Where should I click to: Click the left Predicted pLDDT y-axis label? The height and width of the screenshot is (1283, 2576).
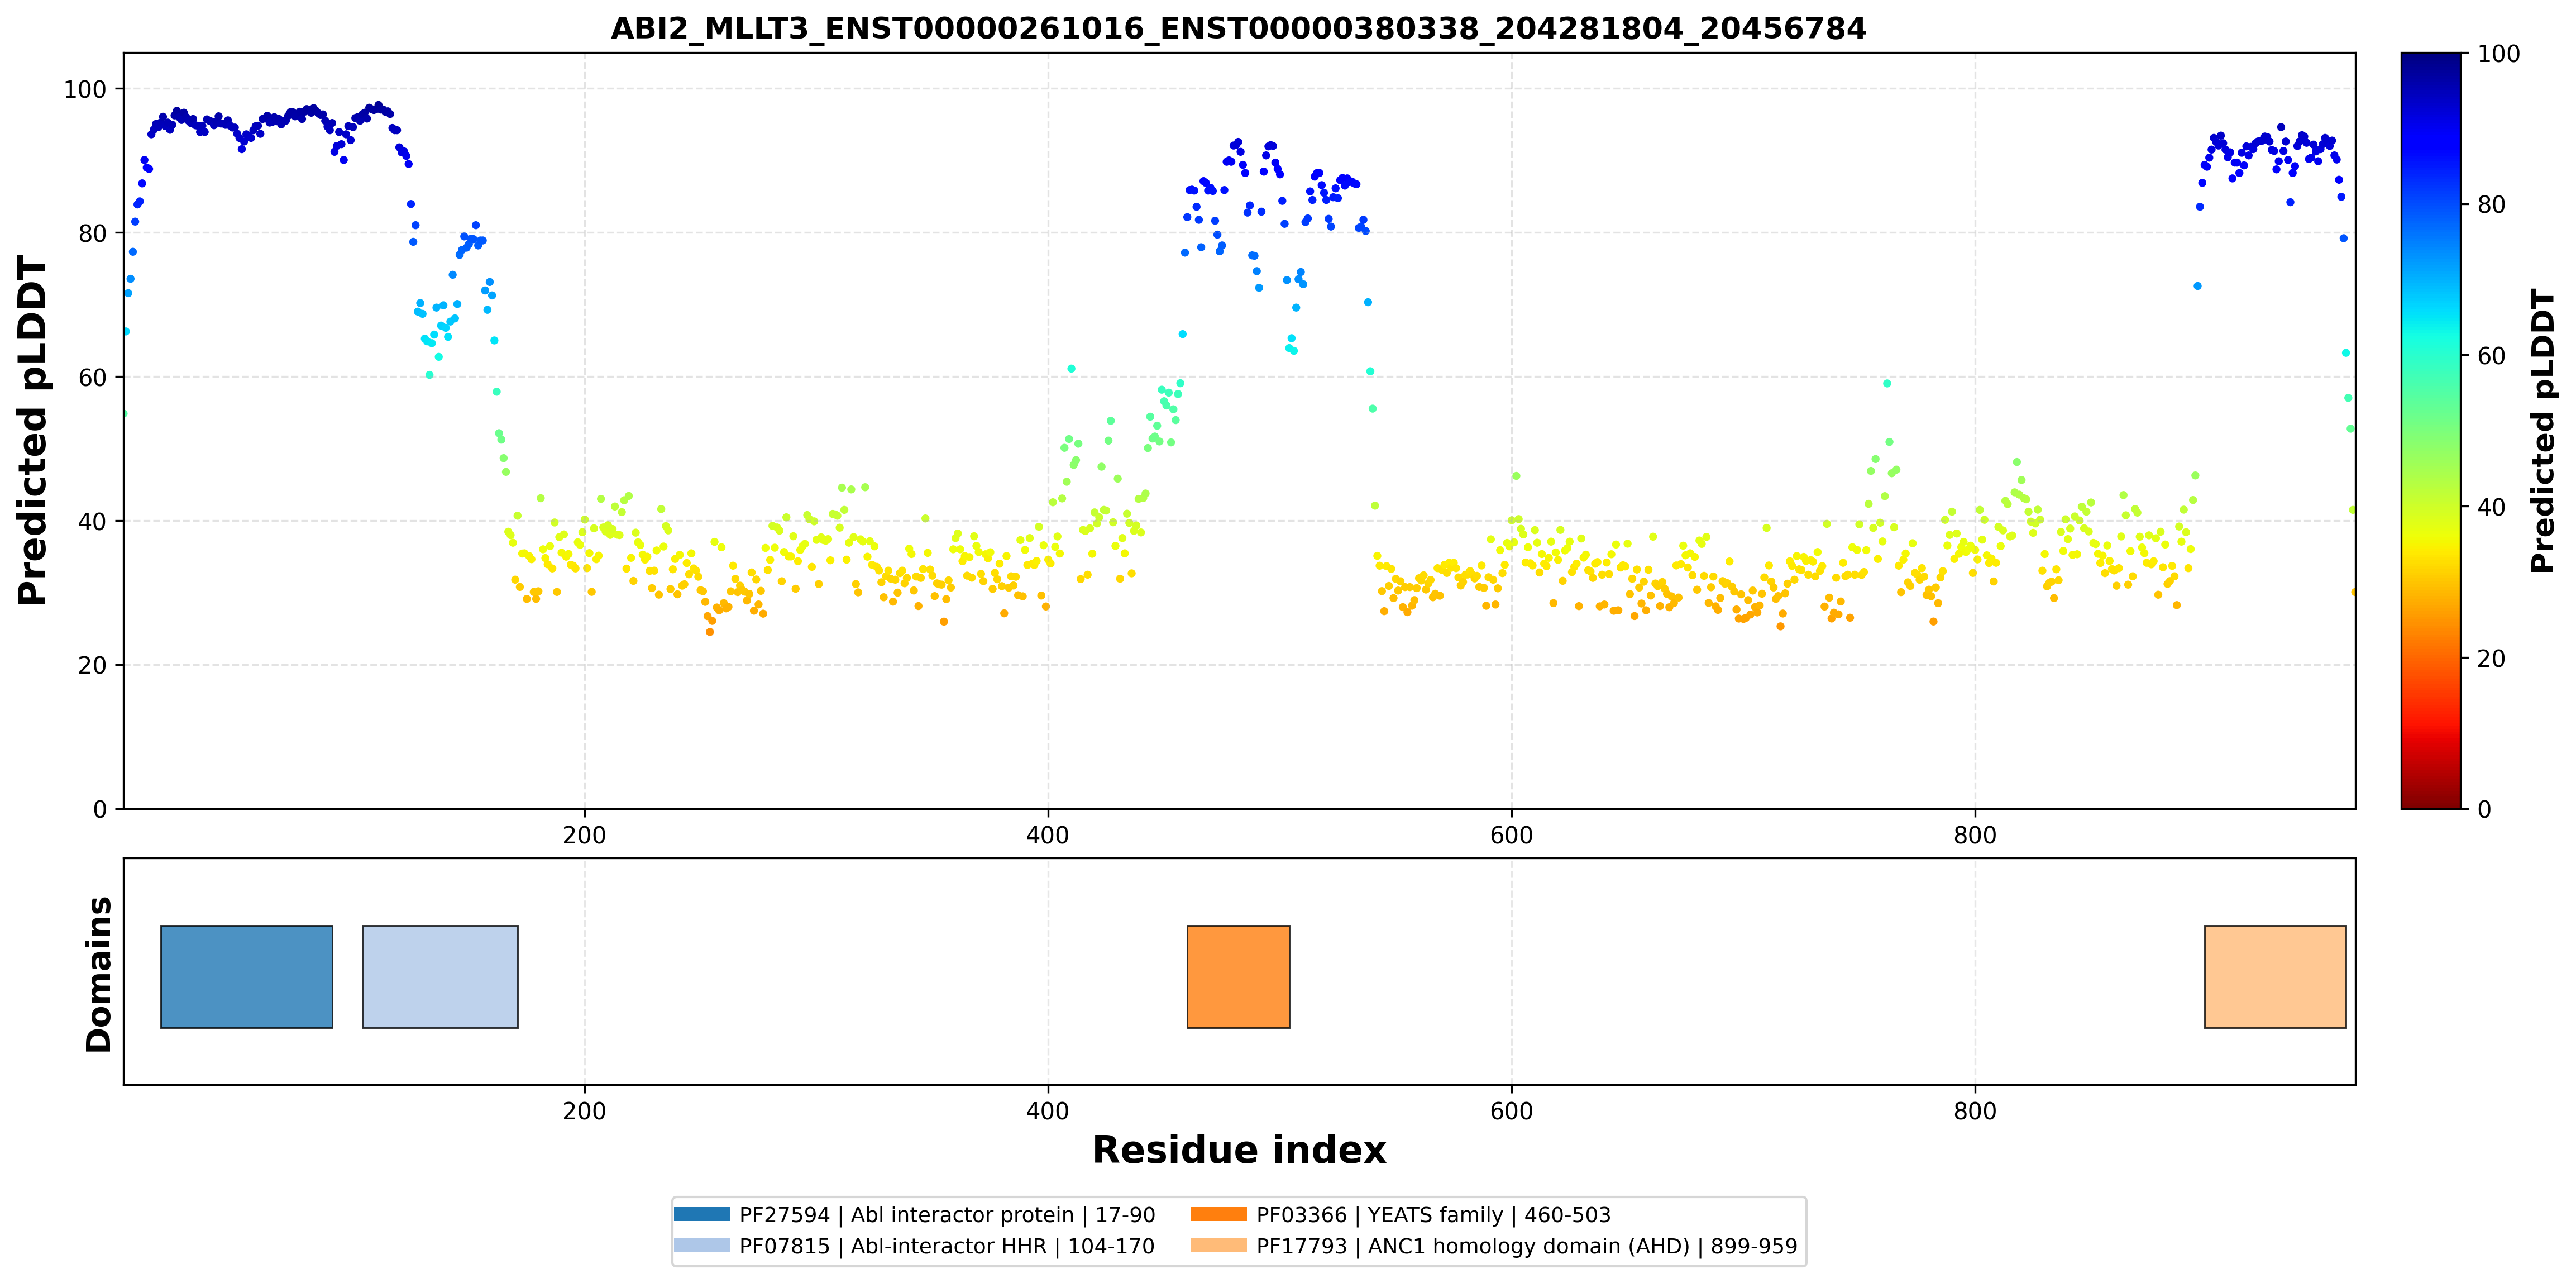tap(32, 431)
